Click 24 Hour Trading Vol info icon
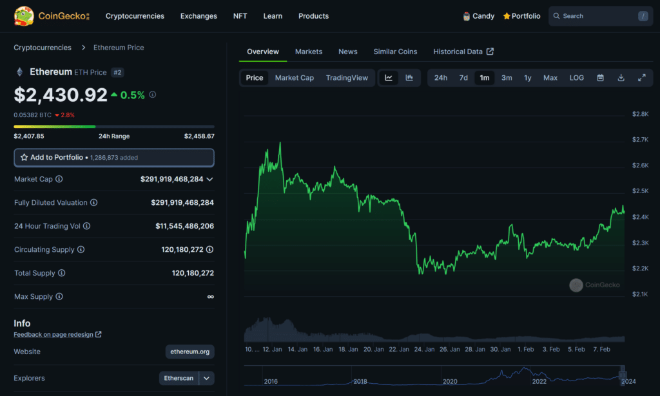 pyautogui.click(x=87, y=226)
